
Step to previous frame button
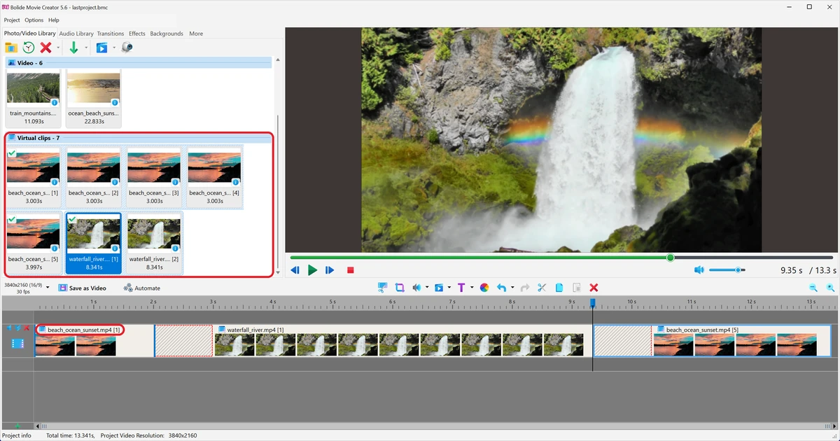point(295,270)
